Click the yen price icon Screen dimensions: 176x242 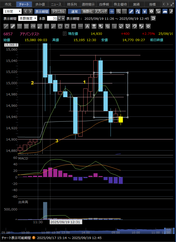click(x=145, y=11)
